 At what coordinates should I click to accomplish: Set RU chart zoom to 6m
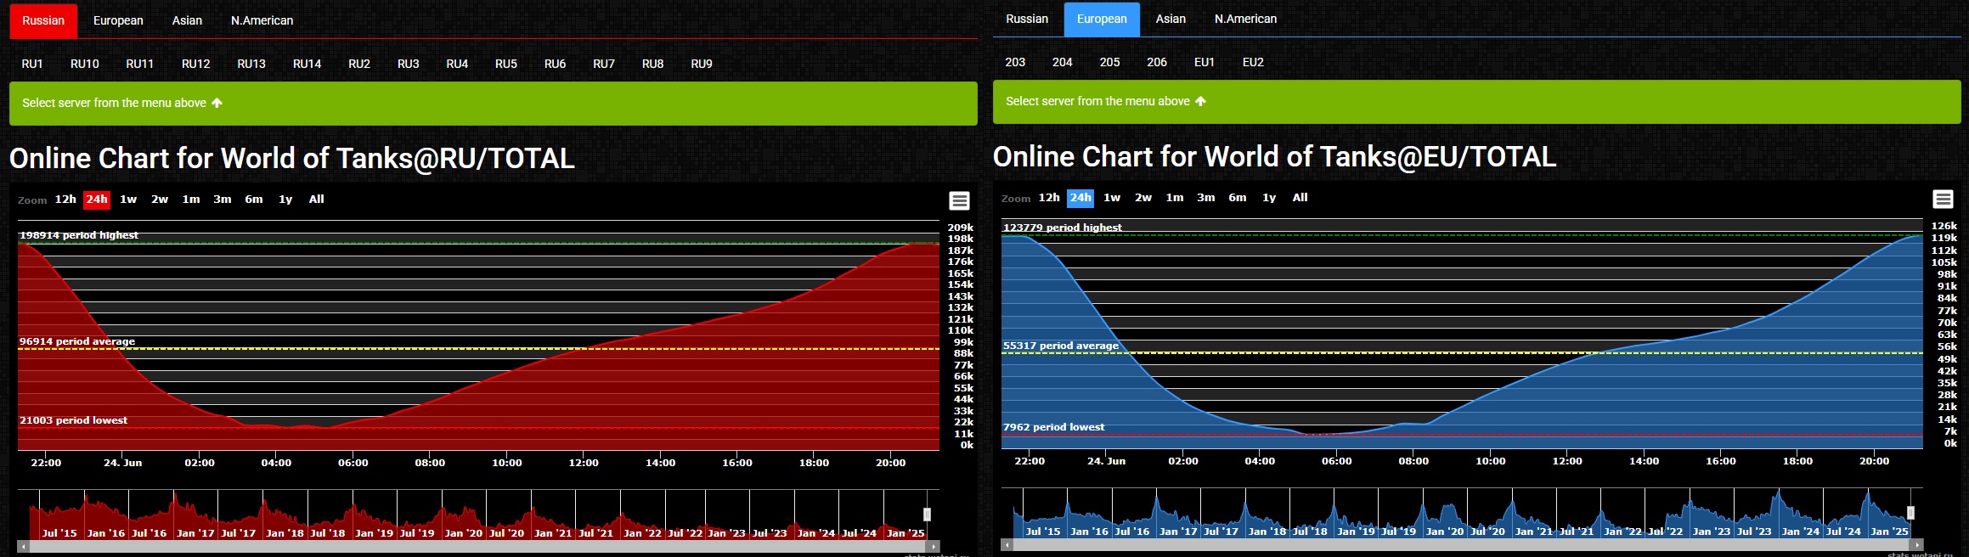click(254, 200)
